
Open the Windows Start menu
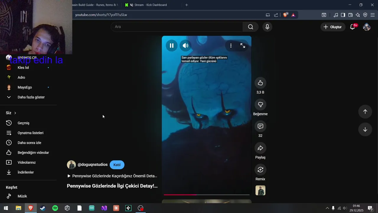[6, 208]
